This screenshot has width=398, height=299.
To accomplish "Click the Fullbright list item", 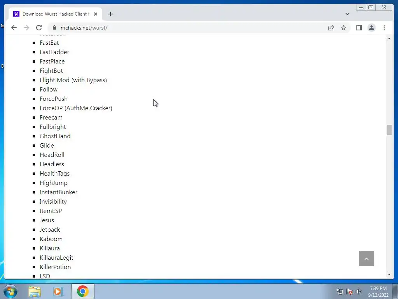I will click(x=53, y=127).
